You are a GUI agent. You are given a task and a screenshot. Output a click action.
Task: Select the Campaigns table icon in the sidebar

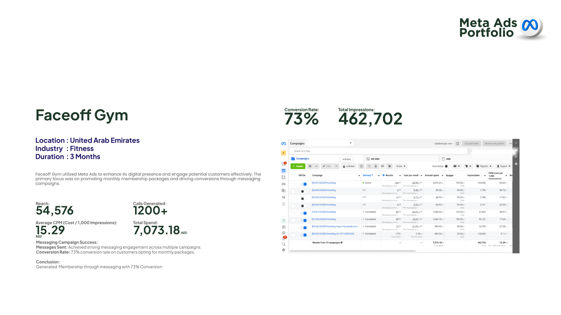(x=284, y=171)
